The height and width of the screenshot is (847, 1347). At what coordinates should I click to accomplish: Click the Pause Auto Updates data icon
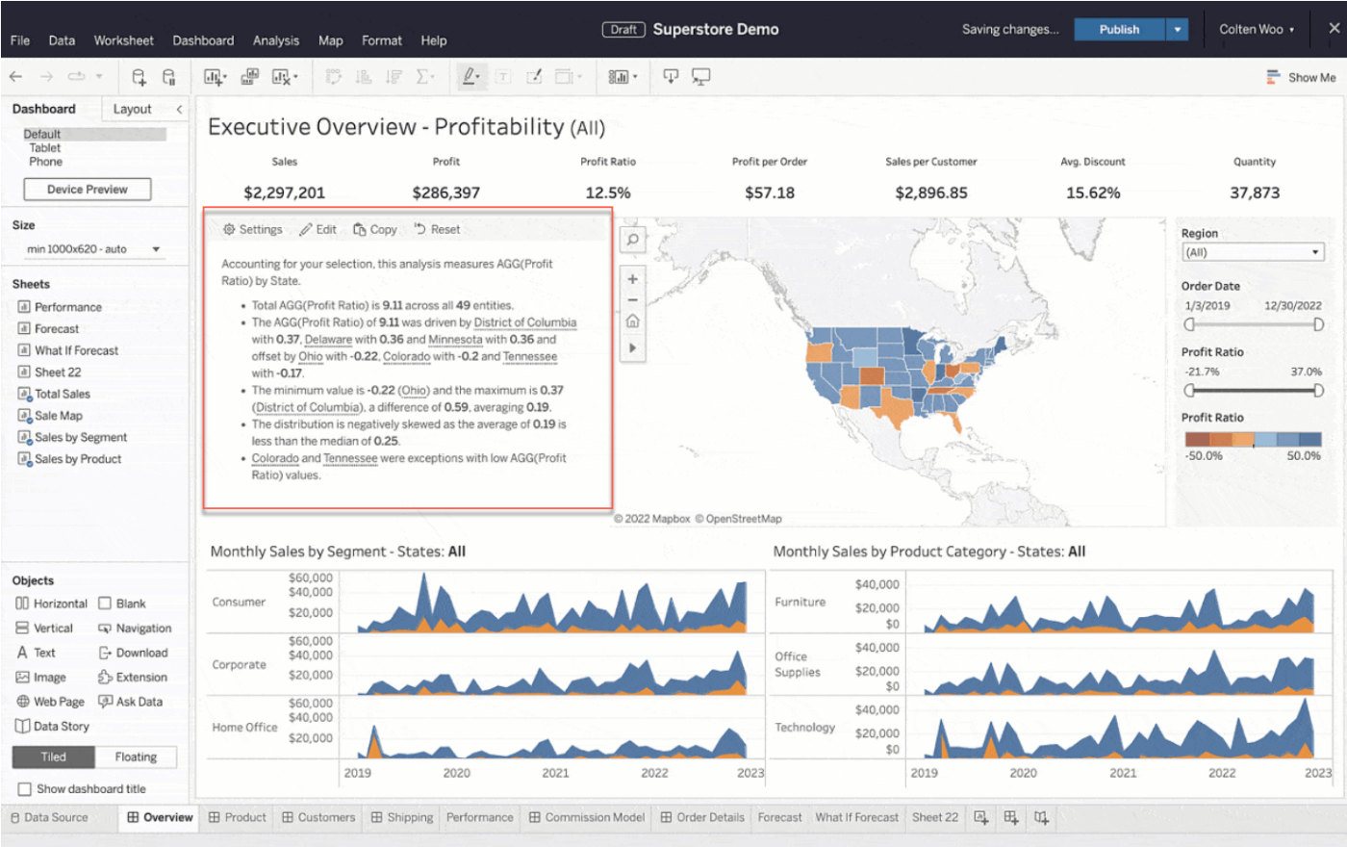tap(169, 77)
